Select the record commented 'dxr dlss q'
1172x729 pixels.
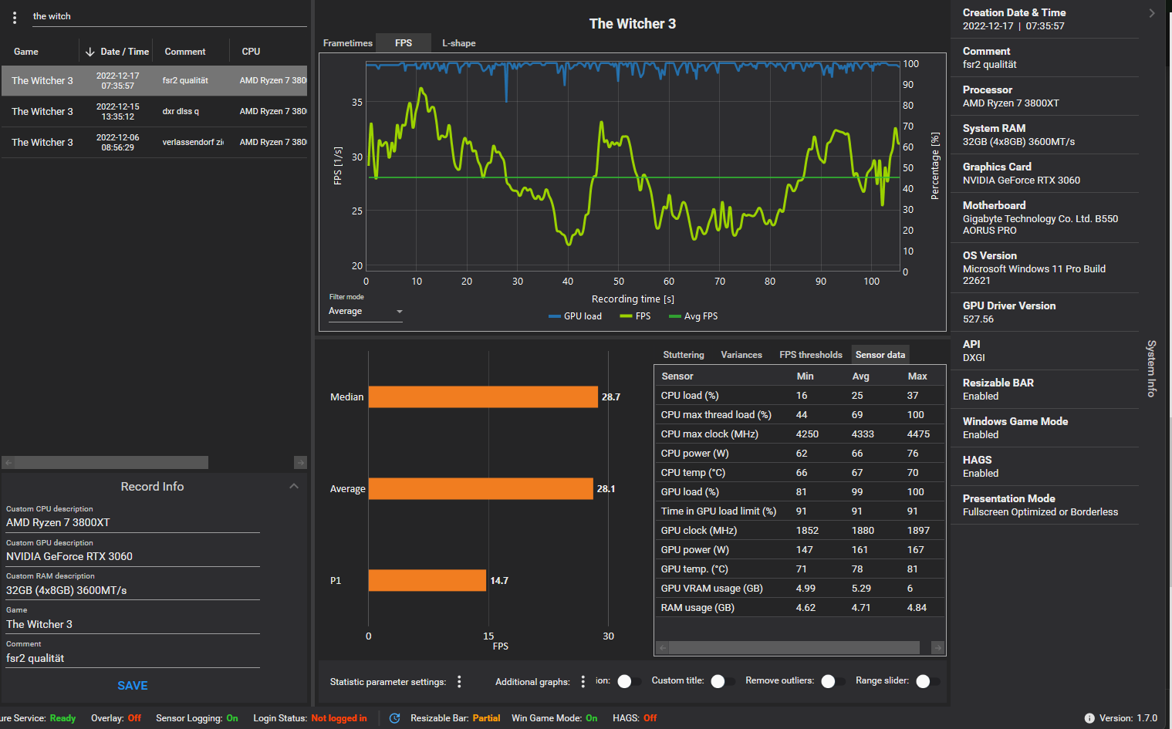[x=154, y=112]
